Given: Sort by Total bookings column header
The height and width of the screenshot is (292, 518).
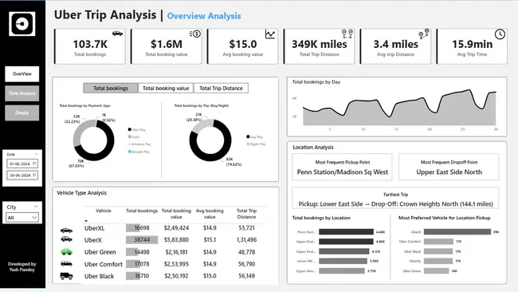Looking at the screenshot, I should point(142,211).
